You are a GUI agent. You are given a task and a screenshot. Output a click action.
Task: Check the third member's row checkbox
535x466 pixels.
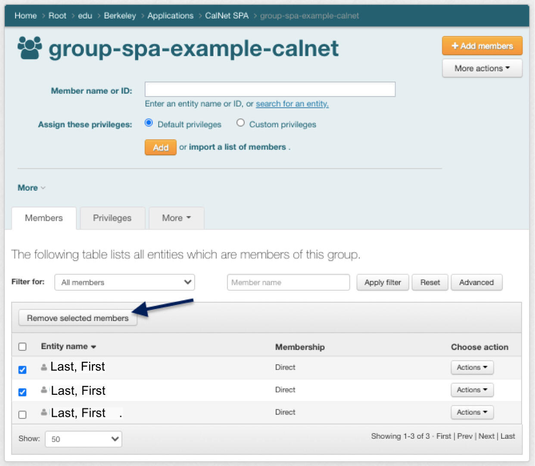22,414
